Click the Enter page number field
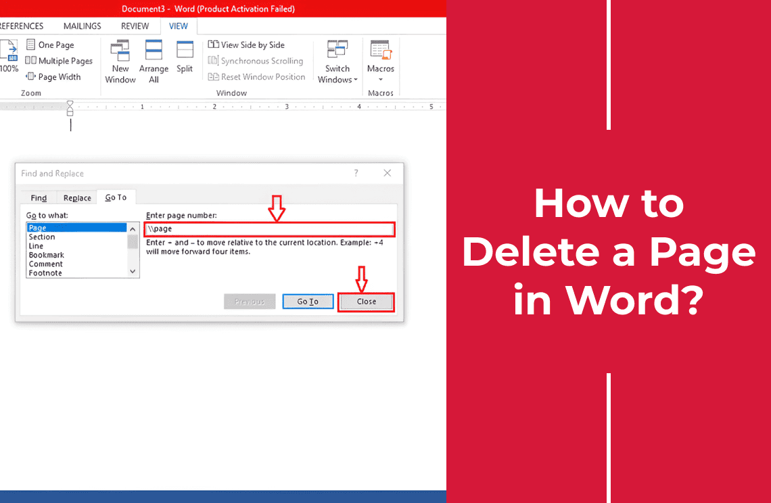This screenshot has height=503, width=771. [x=269, y=229]
